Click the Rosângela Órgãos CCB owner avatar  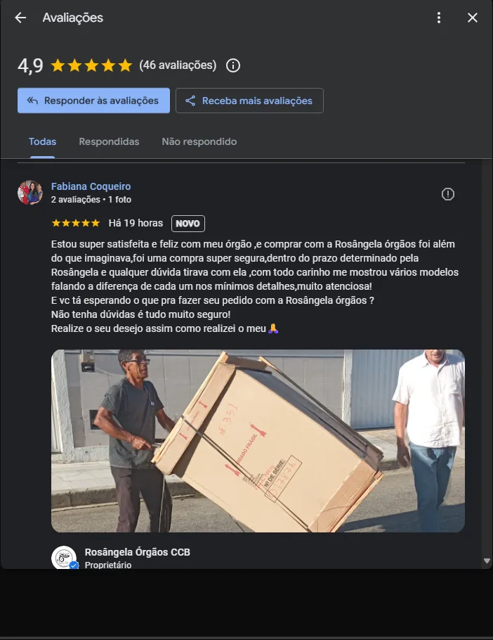[64, 558]
